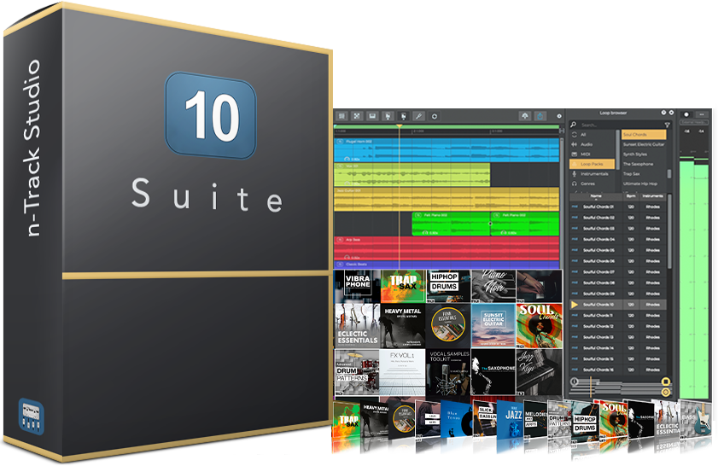Screen dimensions: 718x466
Task: Choose the Trap Sax pack entry
Action: pyautogui.click(x=644, y=174)
